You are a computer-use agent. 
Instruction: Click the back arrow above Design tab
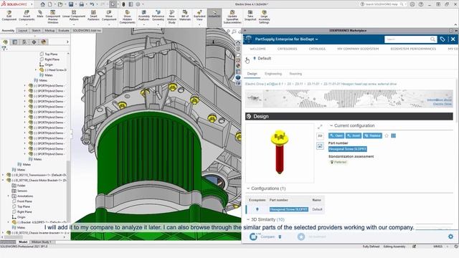click(247, 59)
